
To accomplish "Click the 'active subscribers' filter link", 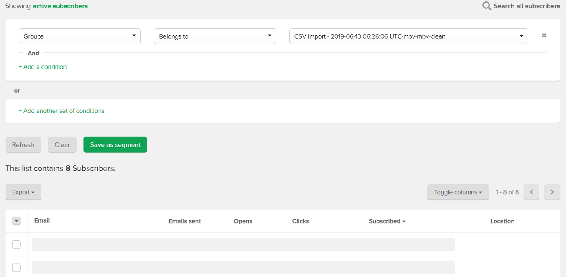I will click(x=60, y=6).
